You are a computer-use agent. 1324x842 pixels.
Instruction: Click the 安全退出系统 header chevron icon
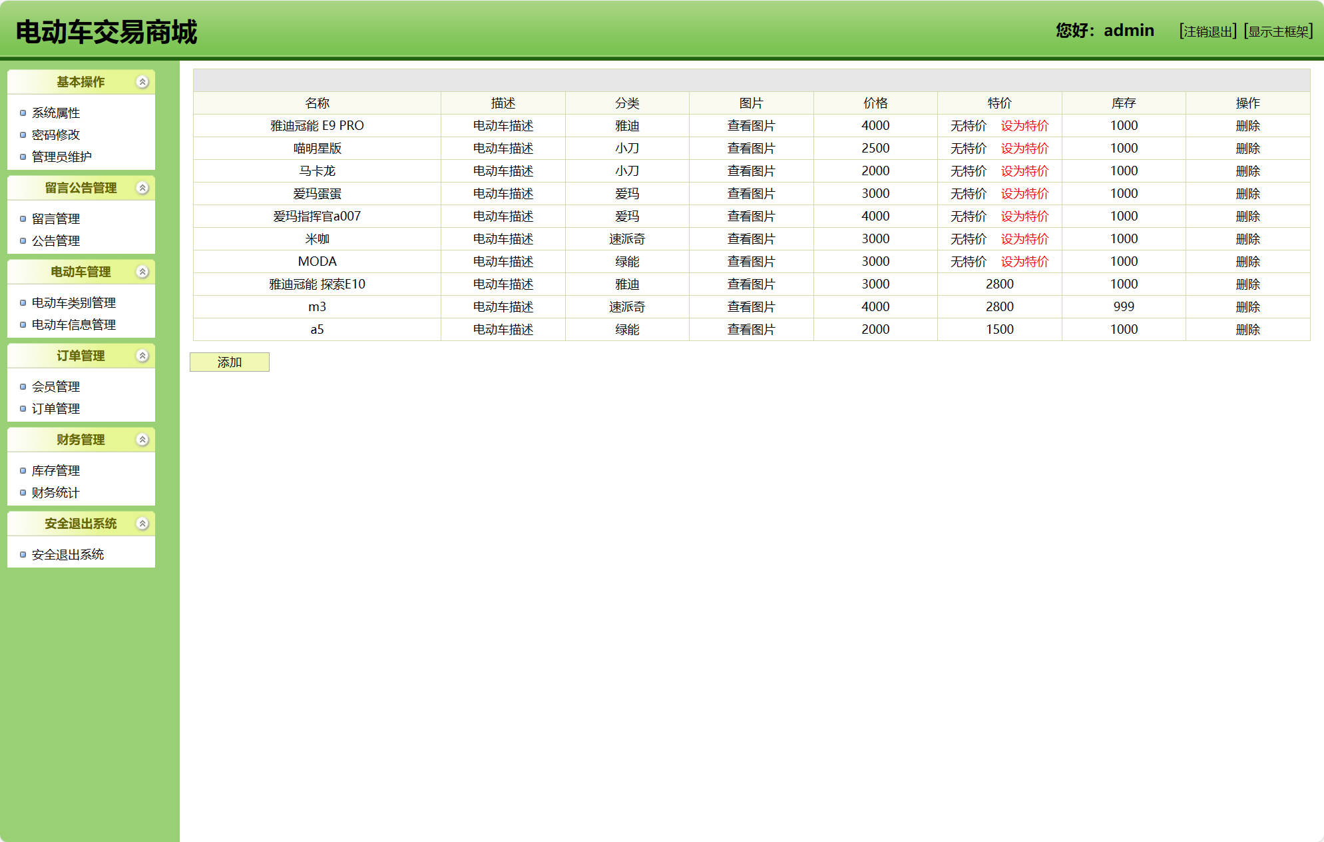click(142, 524)
